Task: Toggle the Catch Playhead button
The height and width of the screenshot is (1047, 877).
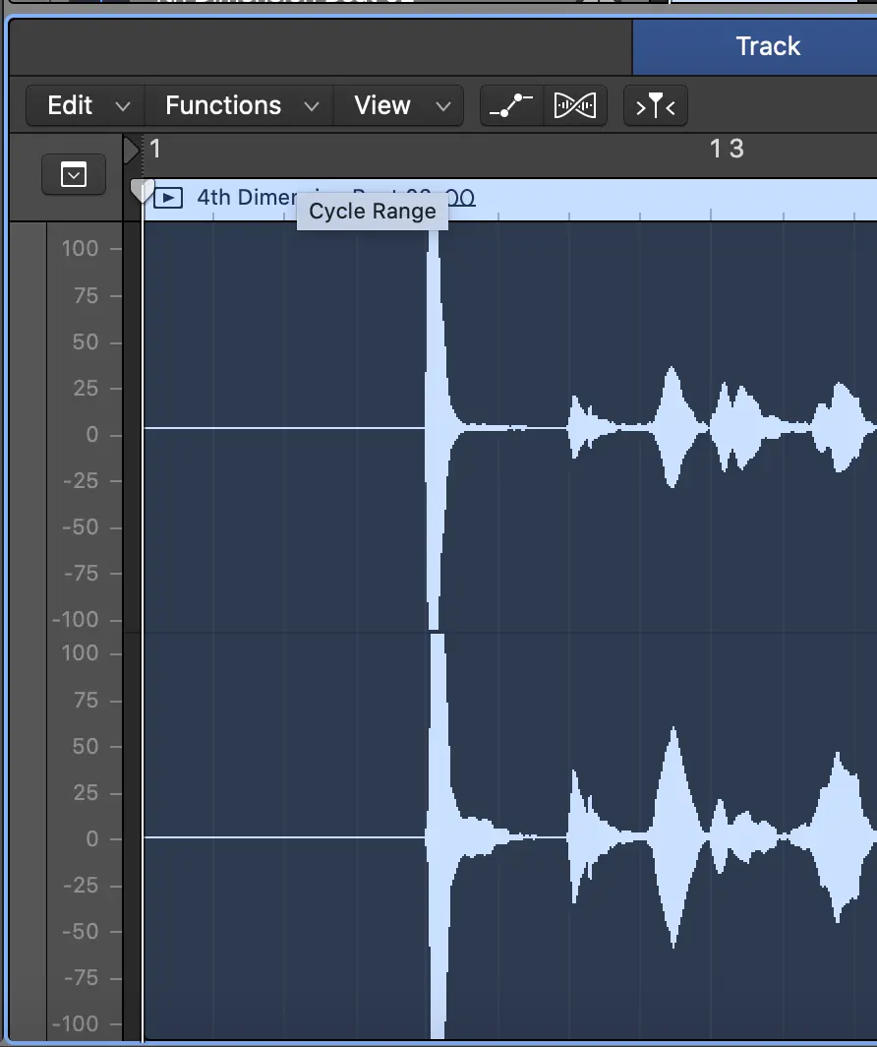Action: coord(655,105)
